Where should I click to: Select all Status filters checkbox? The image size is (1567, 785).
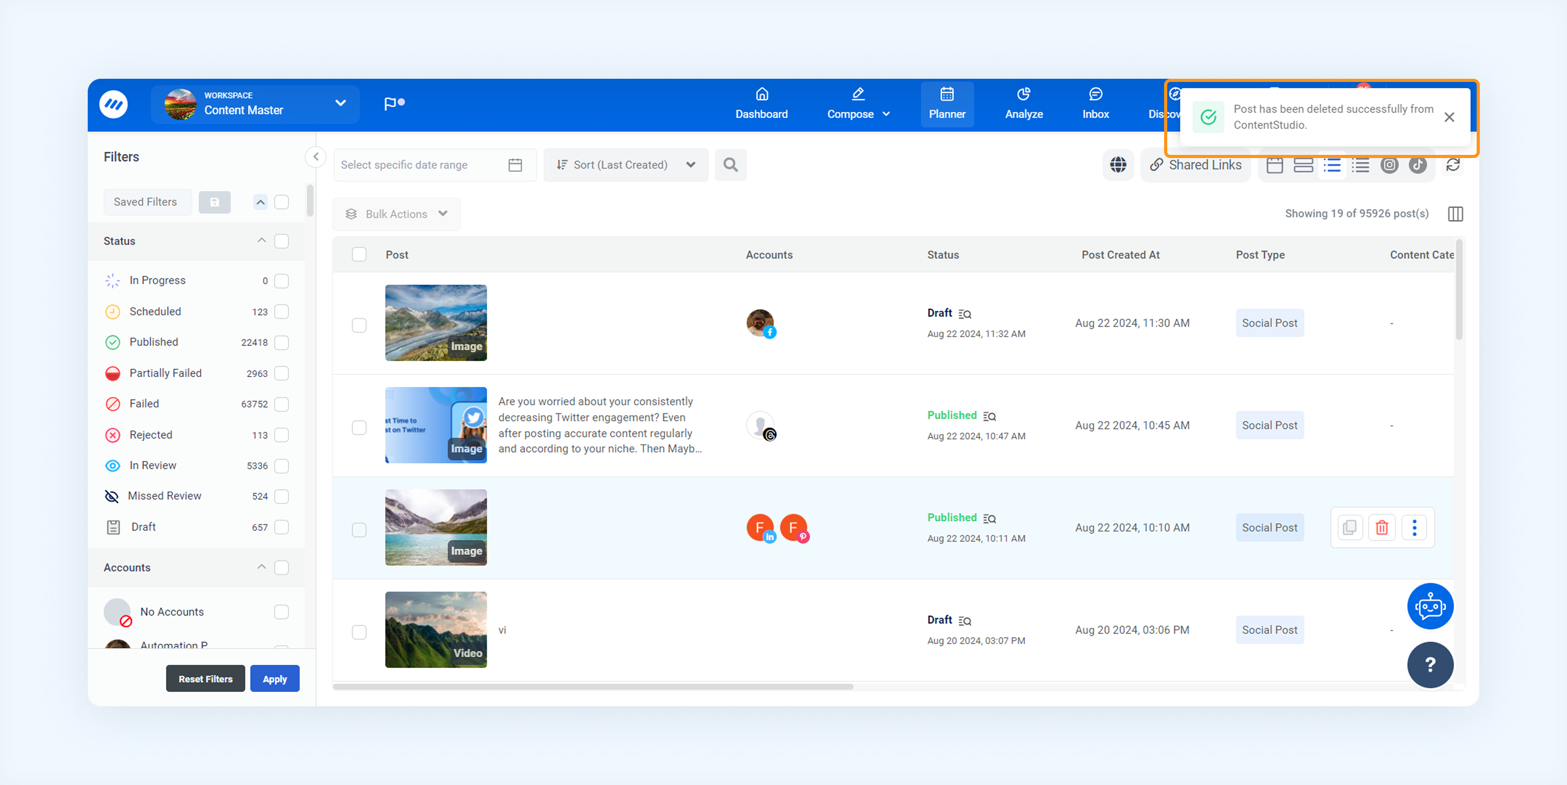(281, 241)
